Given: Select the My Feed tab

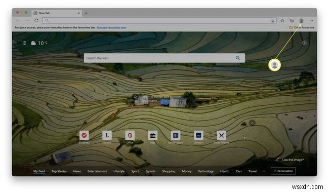Looking at the screenshot, I should 39,171.
